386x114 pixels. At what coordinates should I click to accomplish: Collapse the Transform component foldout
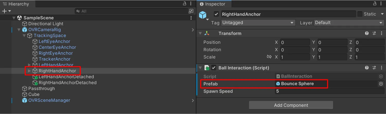200,33
